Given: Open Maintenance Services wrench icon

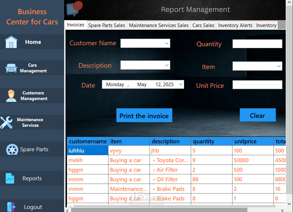Looking at the screenshot, I should coord(6,123).
